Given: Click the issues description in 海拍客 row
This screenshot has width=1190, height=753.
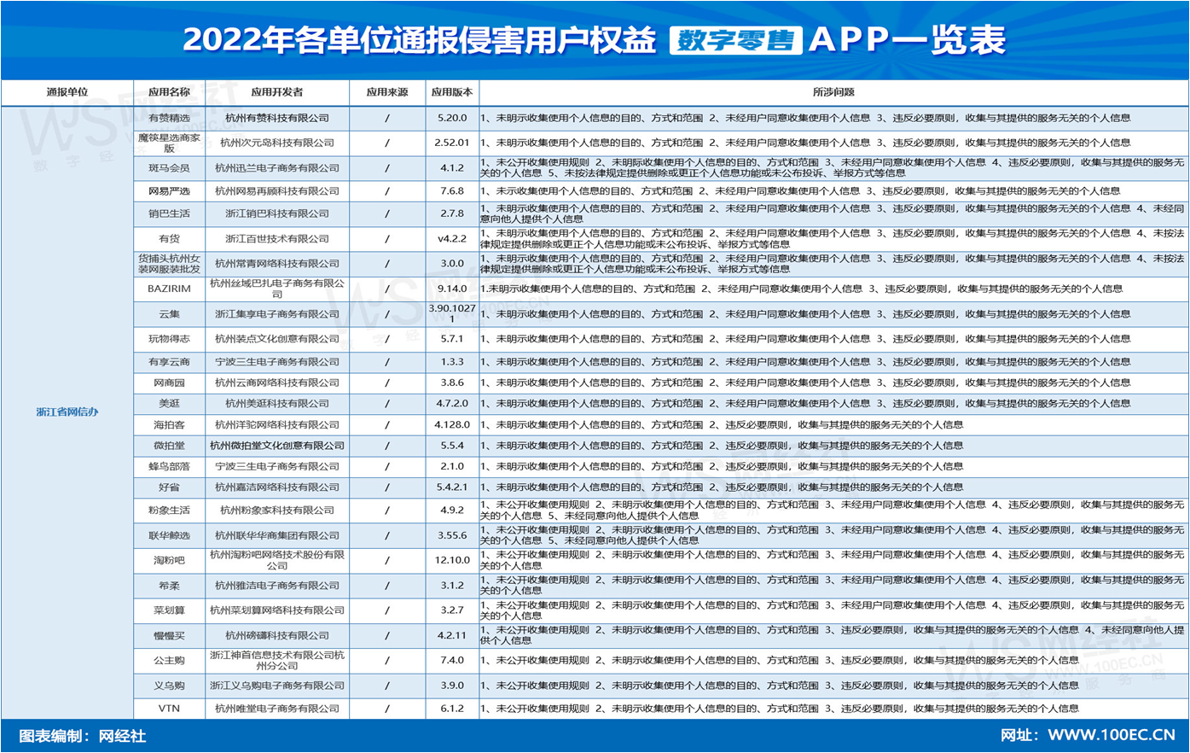Looking at the screenshot, I should coord(722,424).
